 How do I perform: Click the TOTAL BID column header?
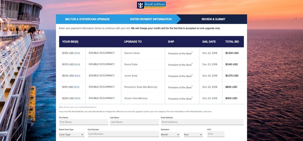(x=232, y=42)
